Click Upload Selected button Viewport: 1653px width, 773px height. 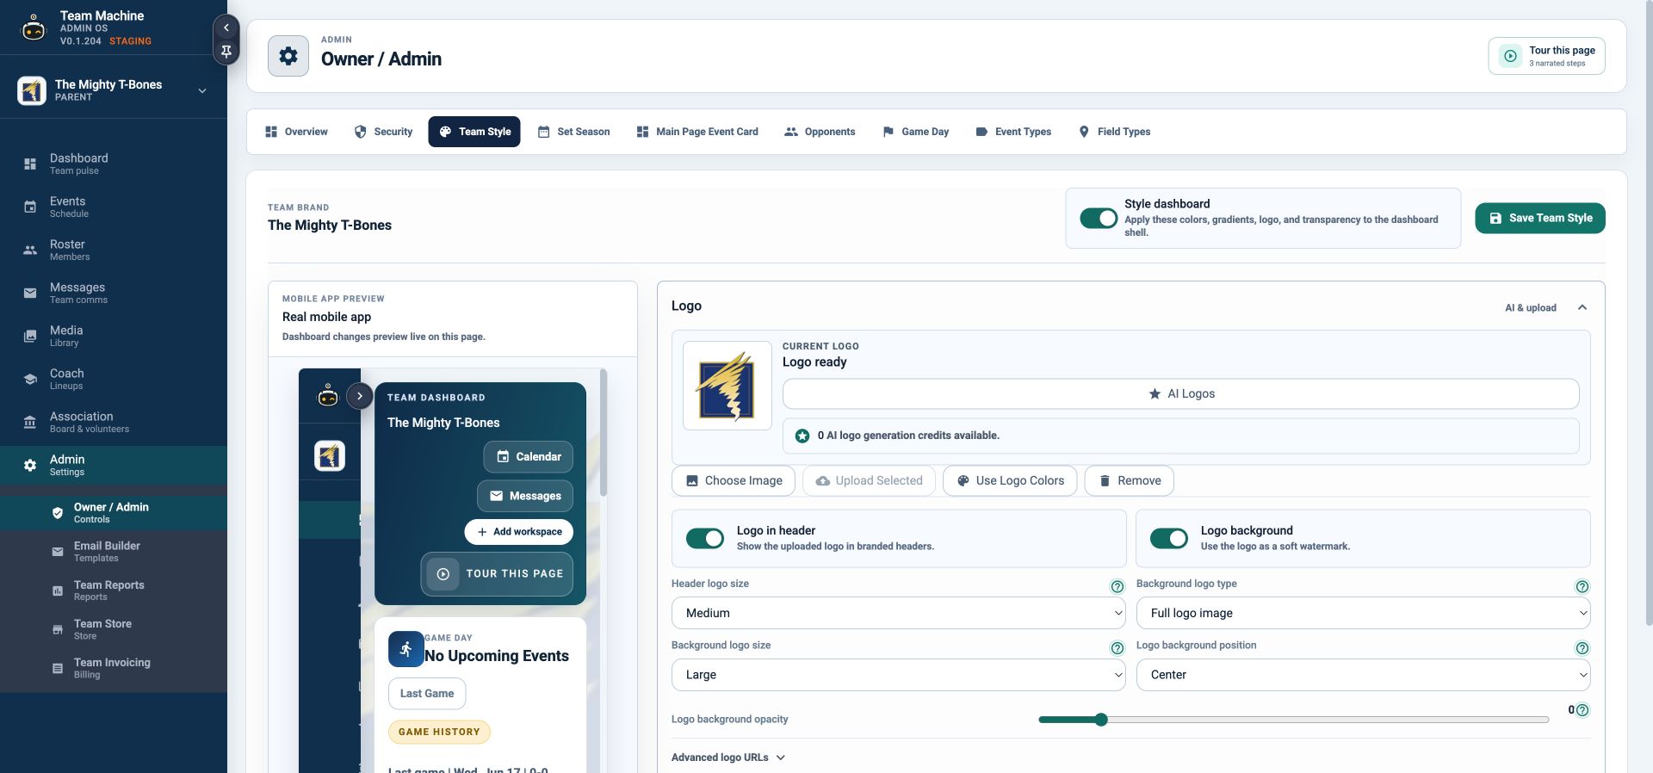coord(869,480)
